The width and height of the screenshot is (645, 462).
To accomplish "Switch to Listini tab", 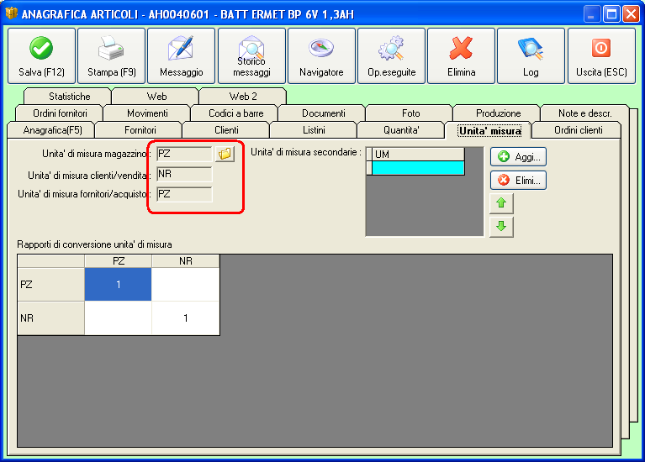I will [x=314, y=130].
